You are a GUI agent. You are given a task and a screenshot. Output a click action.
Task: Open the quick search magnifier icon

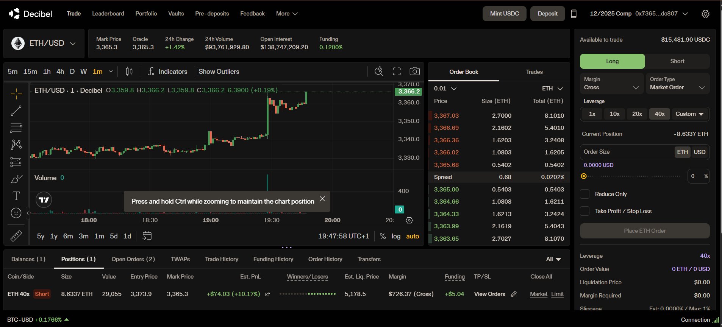click(x=379, y=72)
